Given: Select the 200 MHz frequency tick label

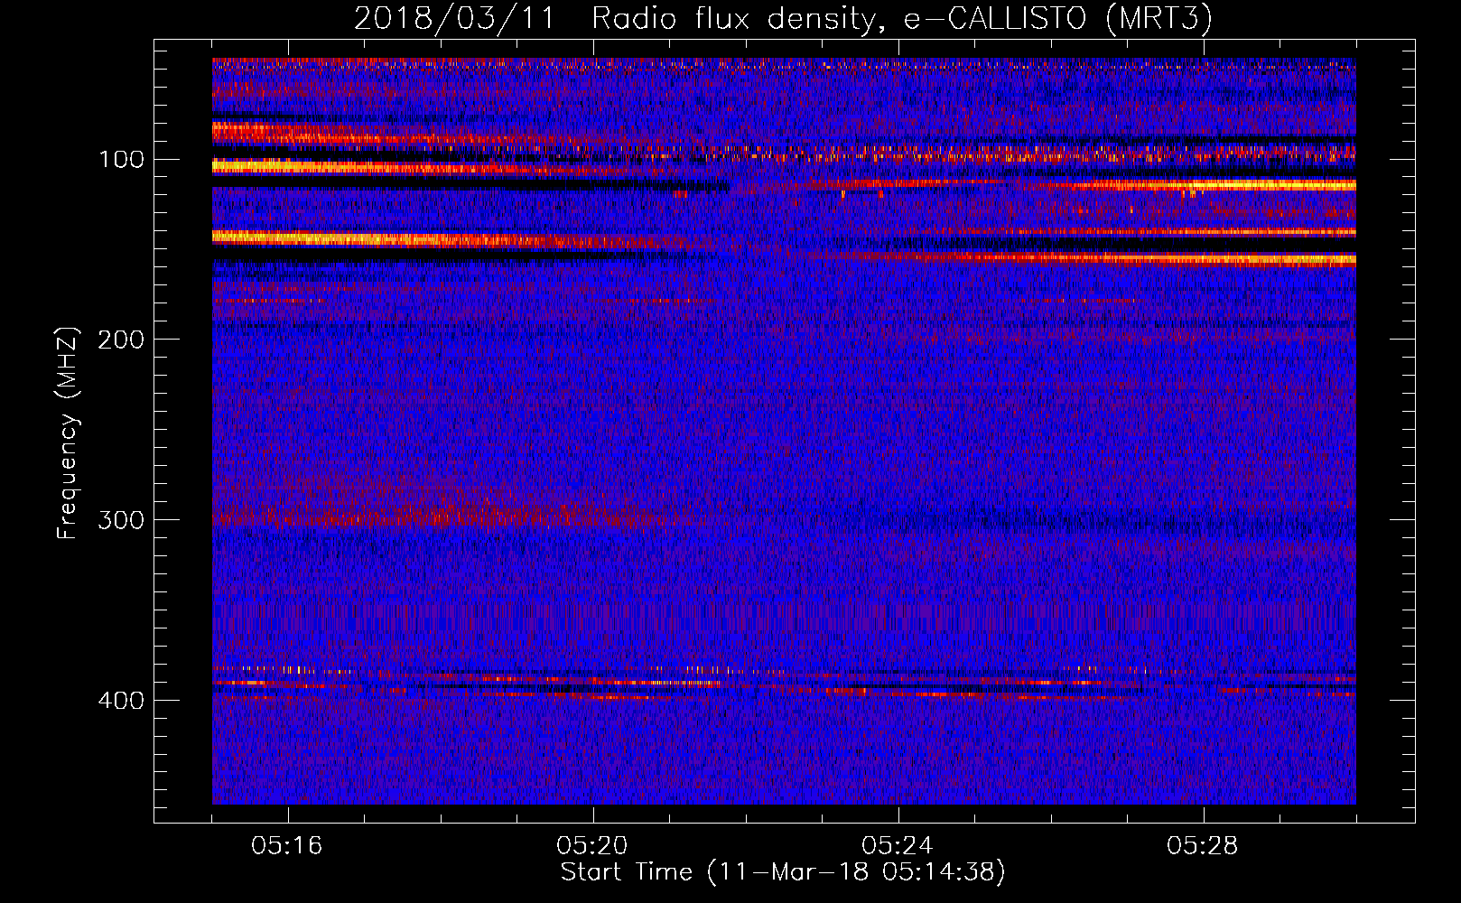Looking at the screenshot, I should coord(121,340).
